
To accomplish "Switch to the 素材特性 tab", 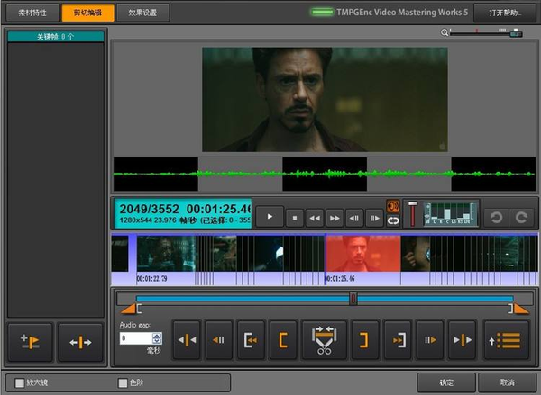I will (32, 13).
